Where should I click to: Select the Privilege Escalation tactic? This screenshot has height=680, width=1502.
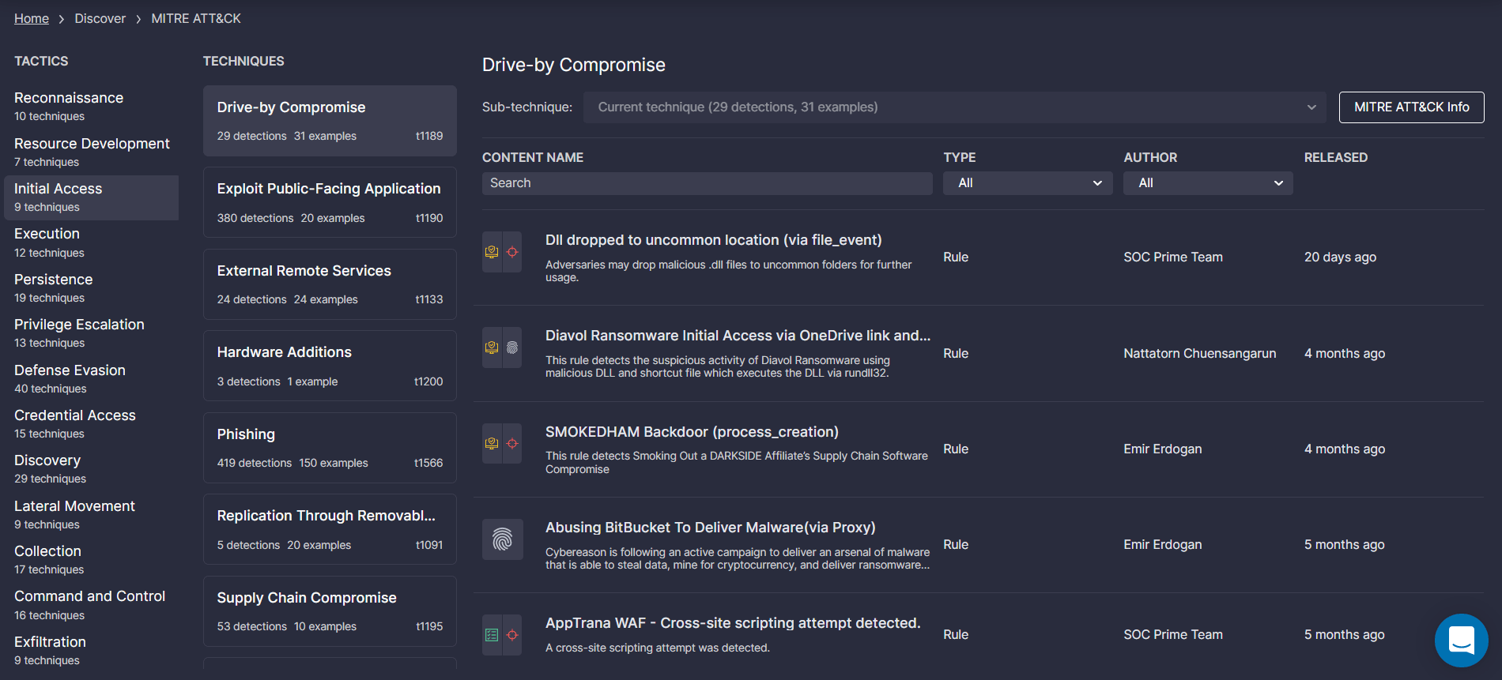point(91,332)
